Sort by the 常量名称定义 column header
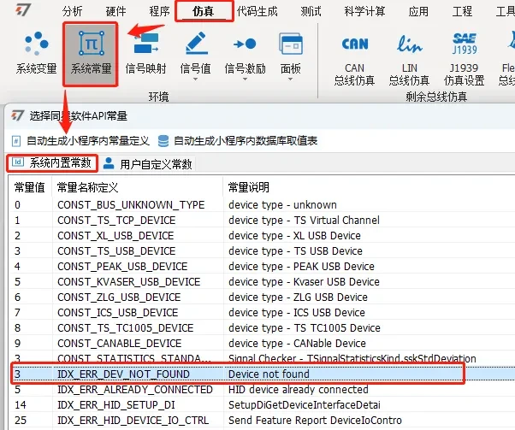The image size is (515, 430). [137, 187]
